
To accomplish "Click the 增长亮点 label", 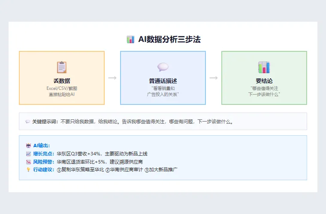I will point(43,154).
